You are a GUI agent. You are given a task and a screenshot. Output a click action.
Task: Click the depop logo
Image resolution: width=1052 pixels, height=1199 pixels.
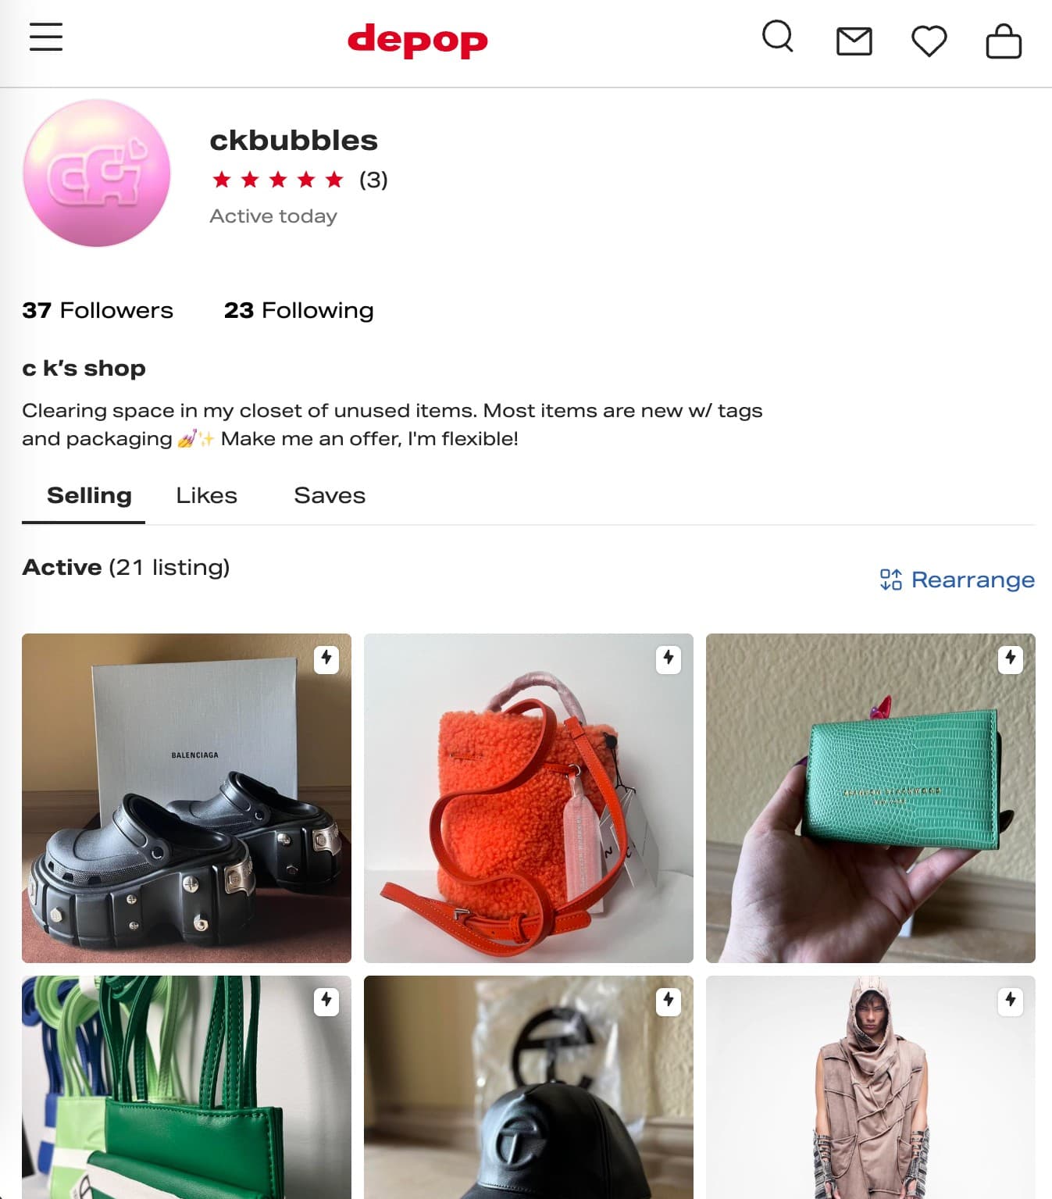coord(418,41)
